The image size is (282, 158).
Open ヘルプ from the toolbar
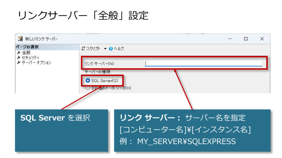tap(119, 49)
